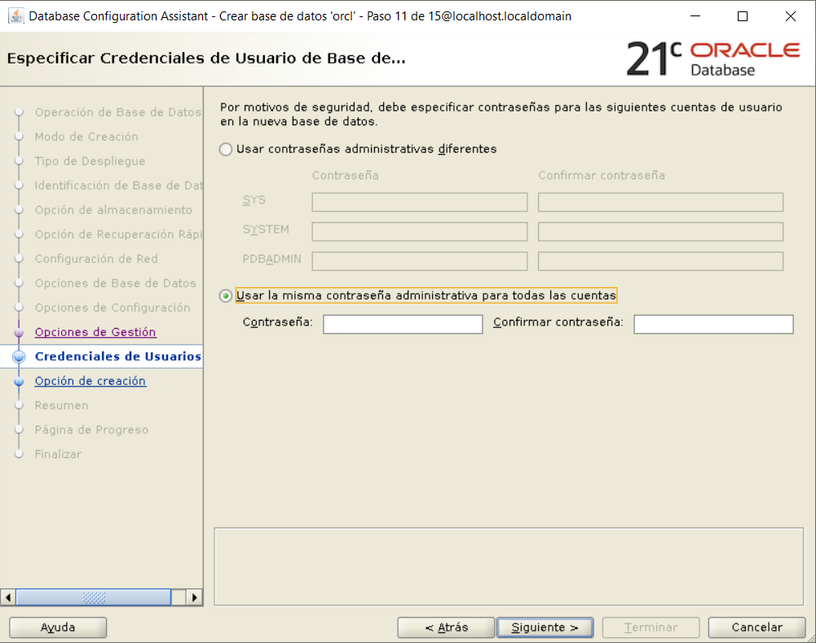Click the PDBADMIN confirm password field
This screenshot has height=643, width=816.
click(x=660, y=261)
